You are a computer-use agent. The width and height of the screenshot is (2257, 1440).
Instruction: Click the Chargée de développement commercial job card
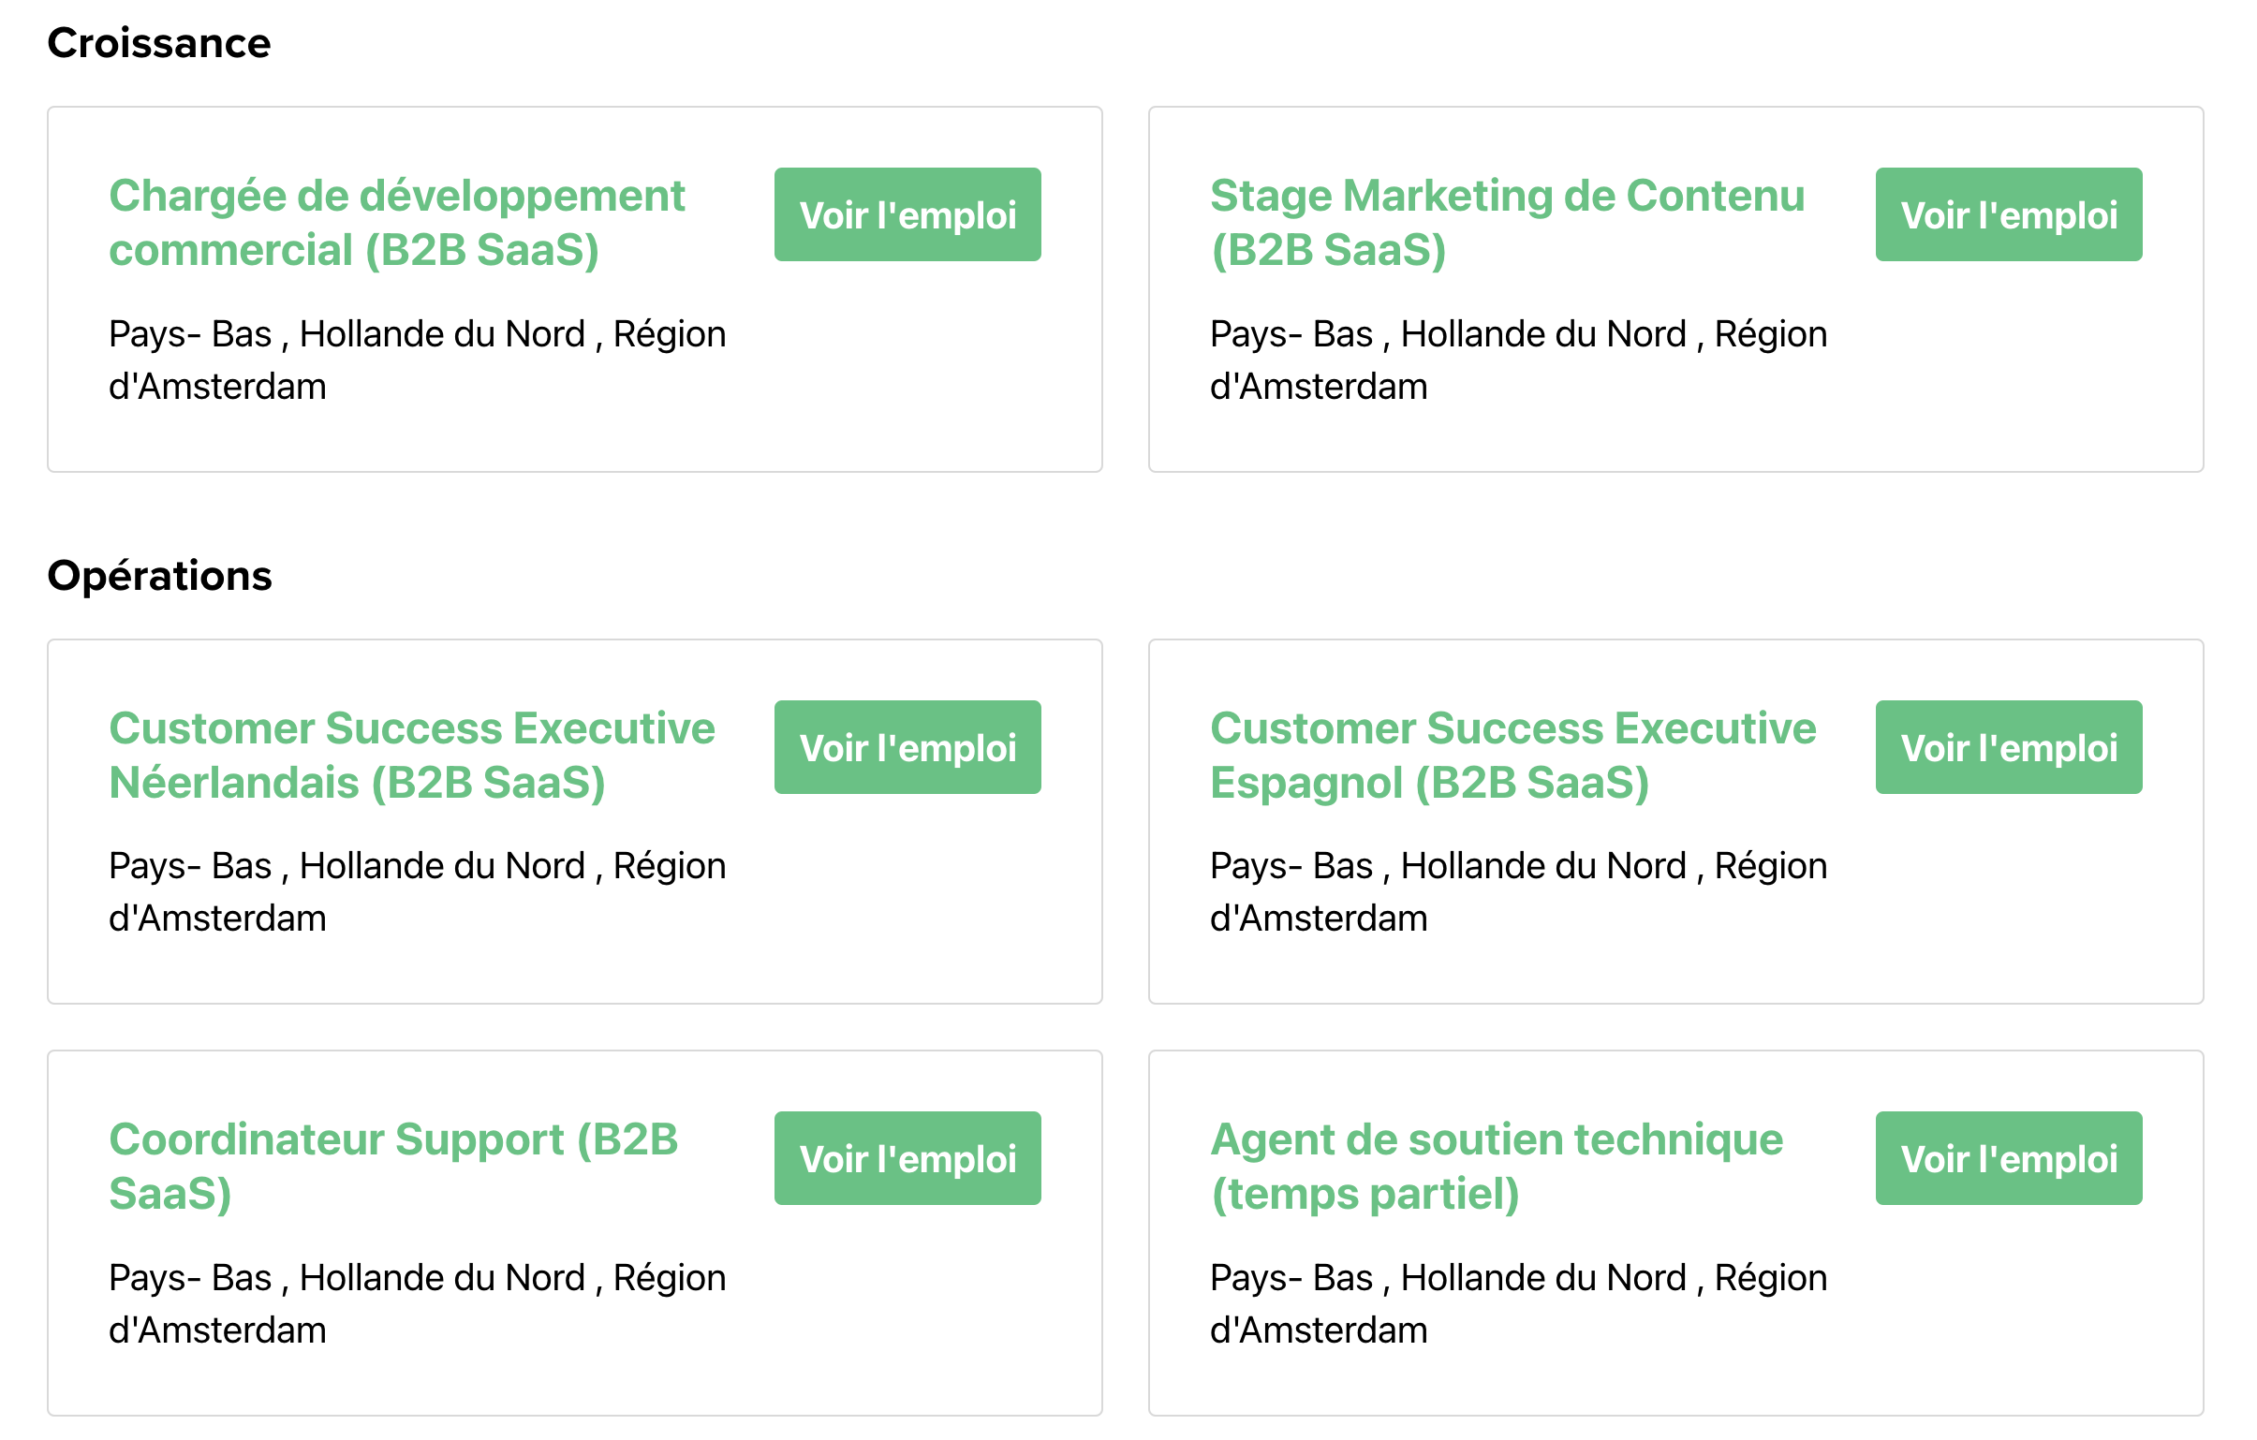(x=574, y=287)
